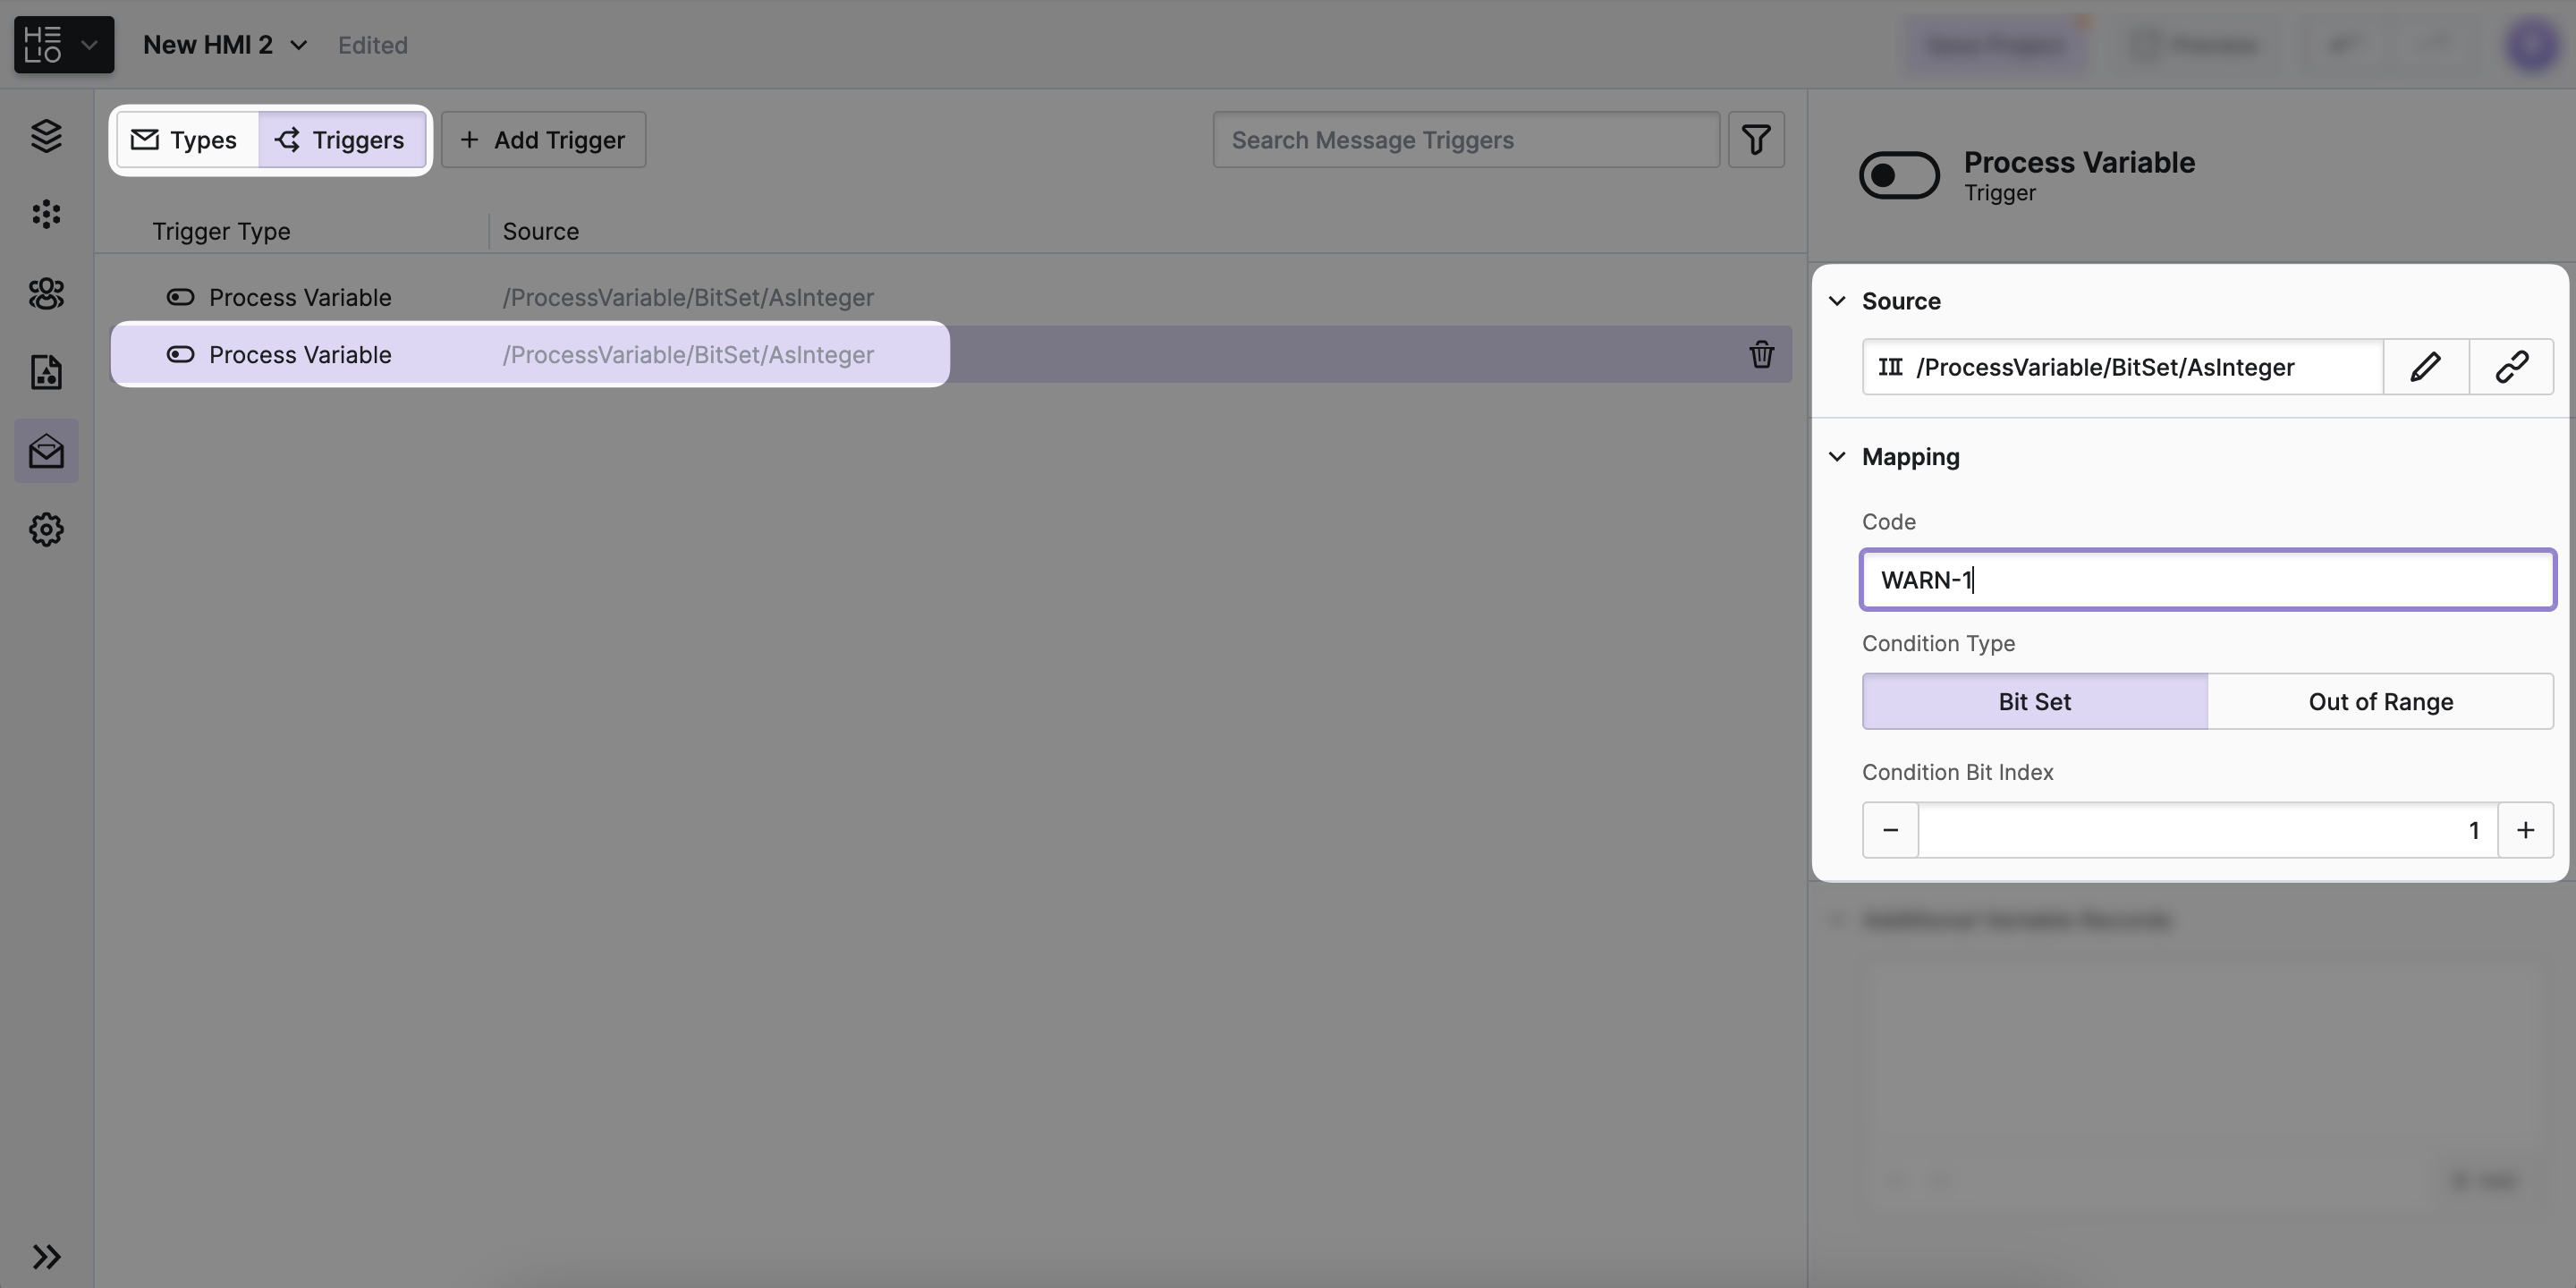Click the filter funnel icon
This screenshot has width=2576, height=1288.
point(1756,140)
